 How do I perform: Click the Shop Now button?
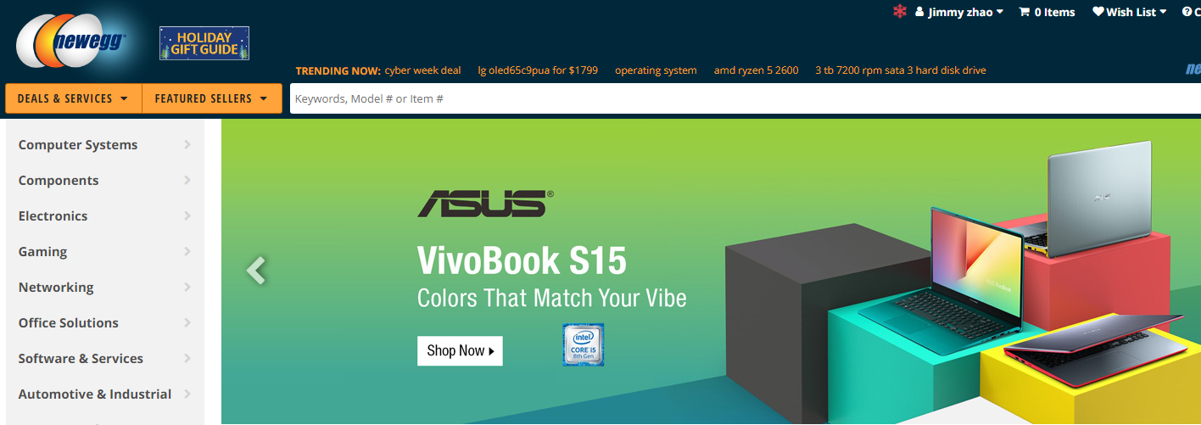(x=460, y=350)
